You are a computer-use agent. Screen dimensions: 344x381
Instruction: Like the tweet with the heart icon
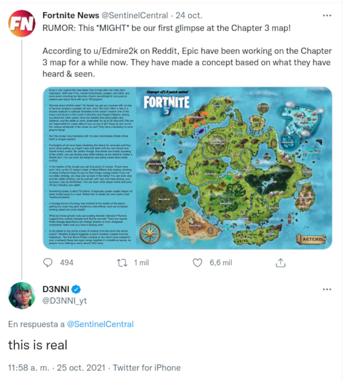point(197,263)
